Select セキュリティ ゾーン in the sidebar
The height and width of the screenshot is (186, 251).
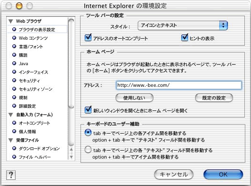[x=36, y=89]
